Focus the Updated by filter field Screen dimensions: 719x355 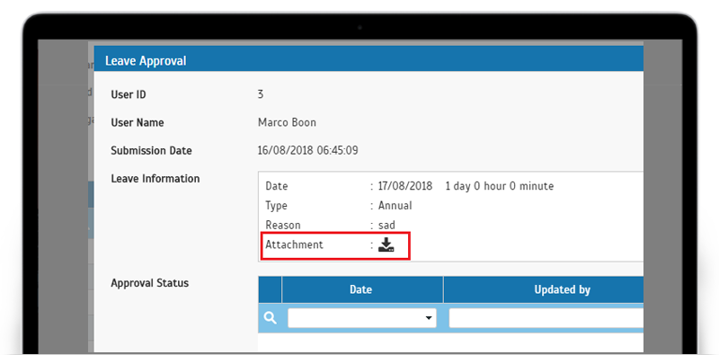(x=546, y=318)
